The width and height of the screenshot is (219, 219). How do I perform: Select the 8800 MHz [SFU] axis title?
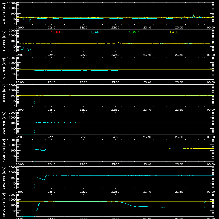pos(4,178)
